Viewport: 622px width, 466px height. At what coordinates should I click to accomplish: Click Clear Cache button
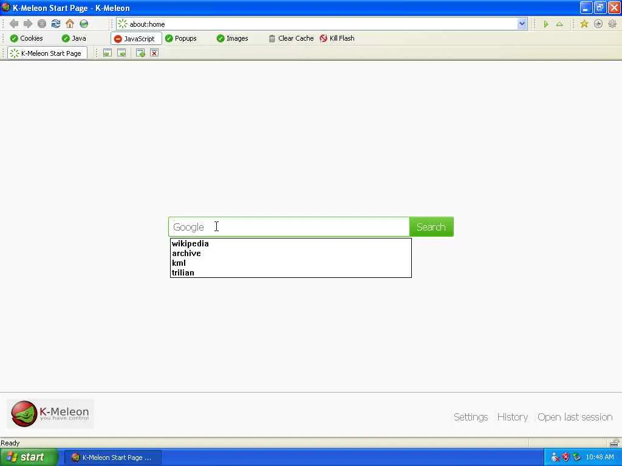click(291, 38)
